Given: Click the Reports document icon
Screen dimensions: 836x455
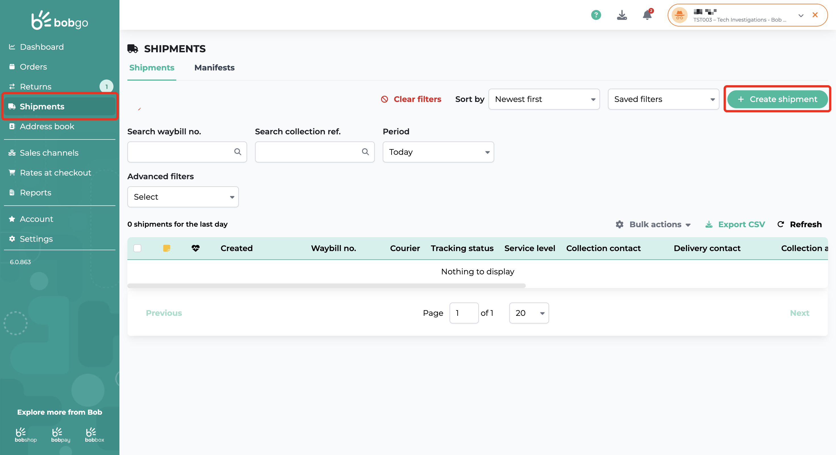Looking at the screenshot, I should click(x=12, y=193).
